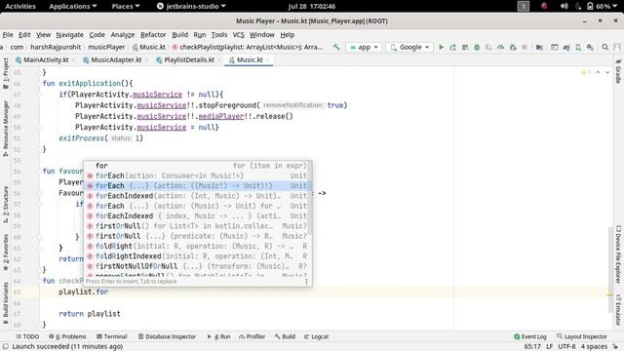624x351 pixels.
Task: Open the Structure side panel
Action: 6,204
